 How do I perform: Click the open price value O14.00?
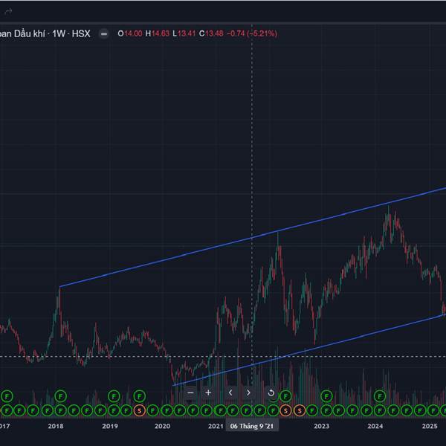[x=130, y=33]
